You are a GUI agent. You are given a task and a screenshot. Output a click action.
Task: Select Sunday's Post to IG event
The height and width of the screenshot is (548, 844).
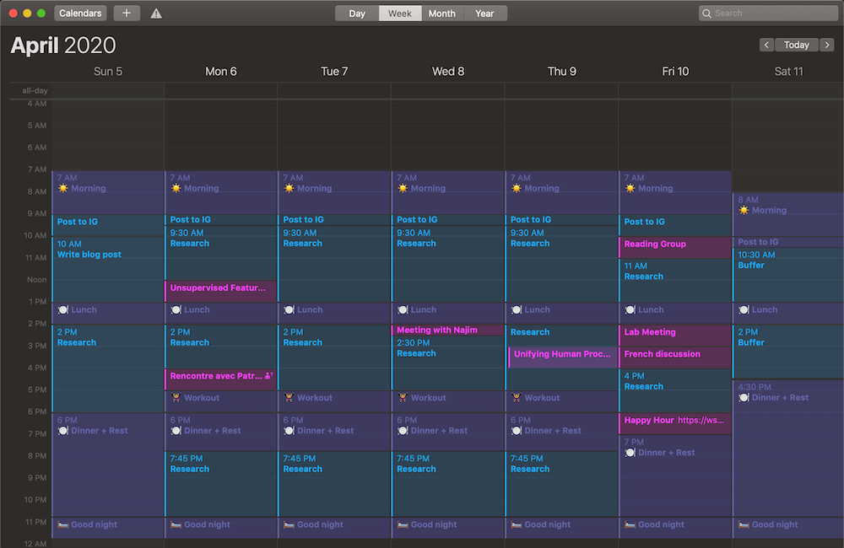[x=108, y=225]
